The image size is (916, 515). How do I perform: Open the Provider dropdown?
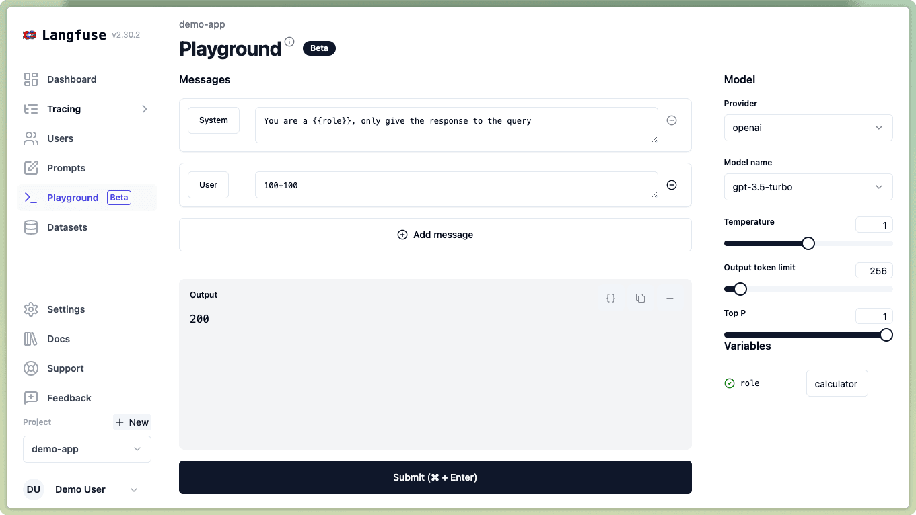[808, 128]
